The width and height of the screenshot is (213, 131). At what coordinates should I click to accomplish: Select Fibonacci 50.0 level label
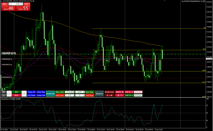coord(204,49)
